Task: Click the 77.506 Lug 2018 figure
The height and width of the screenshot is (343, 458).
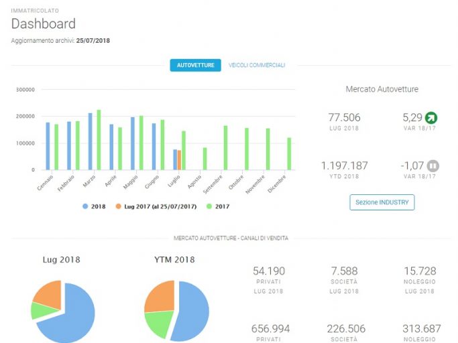Action: point(344,117)
